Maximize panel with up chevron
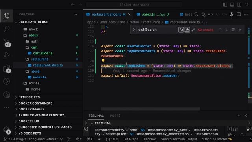This screenshot has height=142, width=252. point(239,116)
